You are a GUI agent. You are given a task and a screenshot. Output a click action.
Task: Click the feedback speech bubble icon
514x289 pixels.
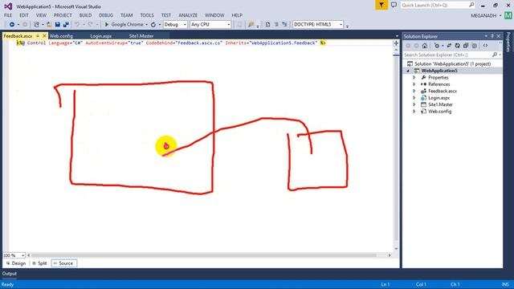394,5
